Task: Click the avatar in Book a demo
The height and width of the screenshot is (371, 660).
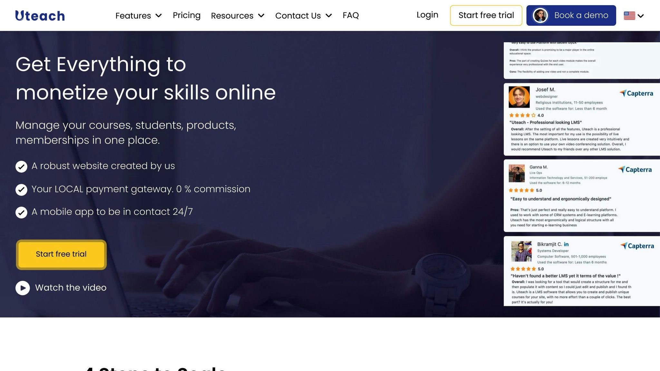Action: click(x=540, y=15)
